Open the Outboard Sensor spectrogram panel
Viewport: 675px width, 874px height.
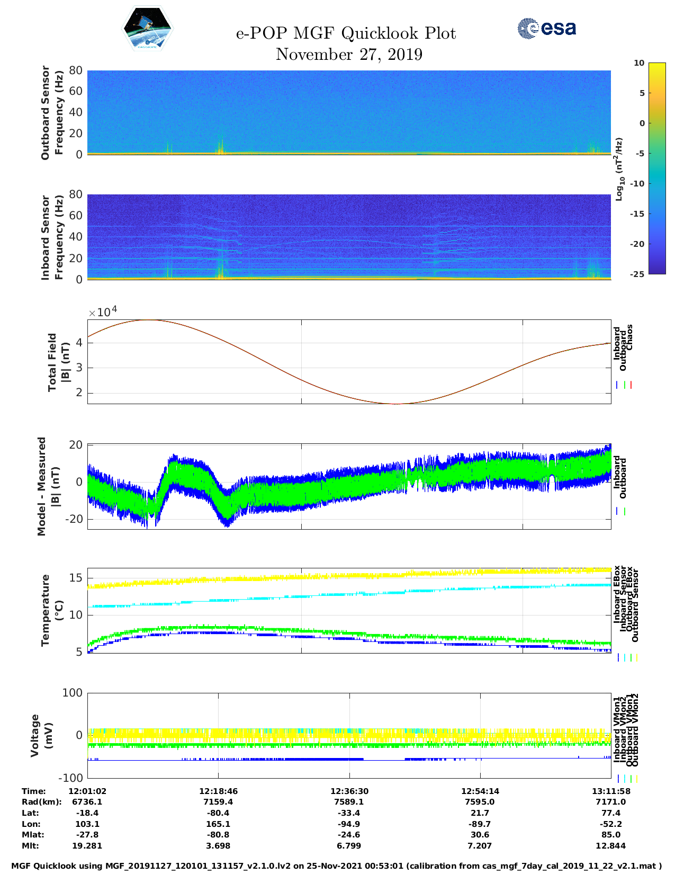[x=349, y=112]
